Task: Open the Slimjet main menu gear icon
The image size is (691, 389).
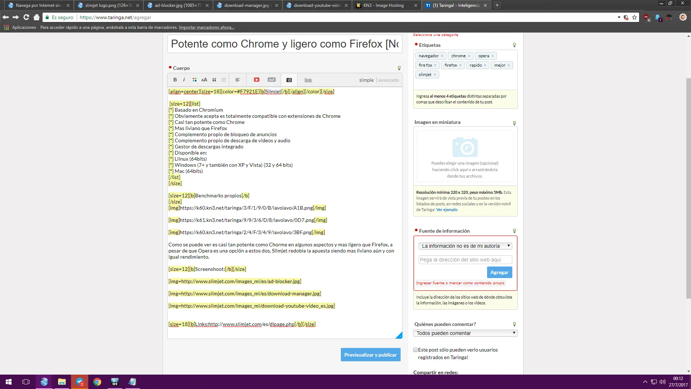Action: tap(683, 17)
